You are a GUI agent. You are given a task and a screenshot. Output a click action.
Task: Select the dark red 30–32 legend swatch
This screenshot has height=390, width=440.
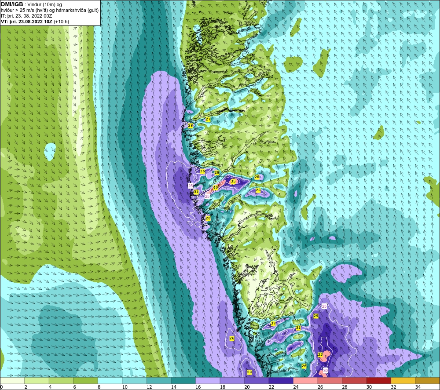coord(378,381)
